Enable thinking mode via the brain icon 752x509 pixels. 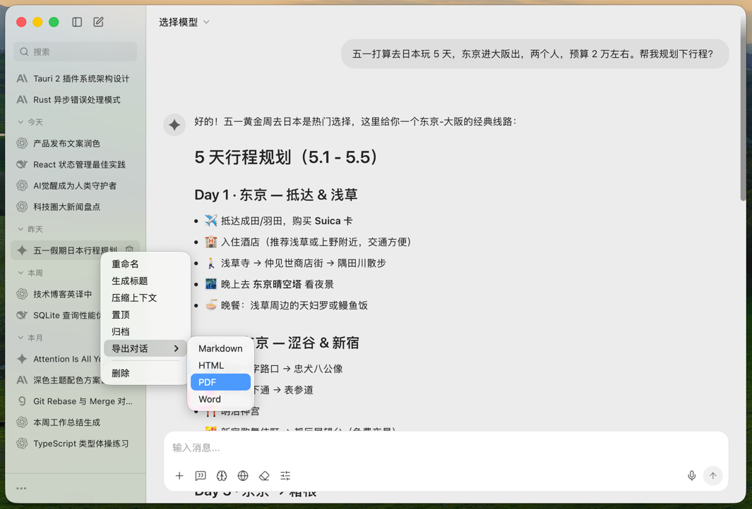222,476
